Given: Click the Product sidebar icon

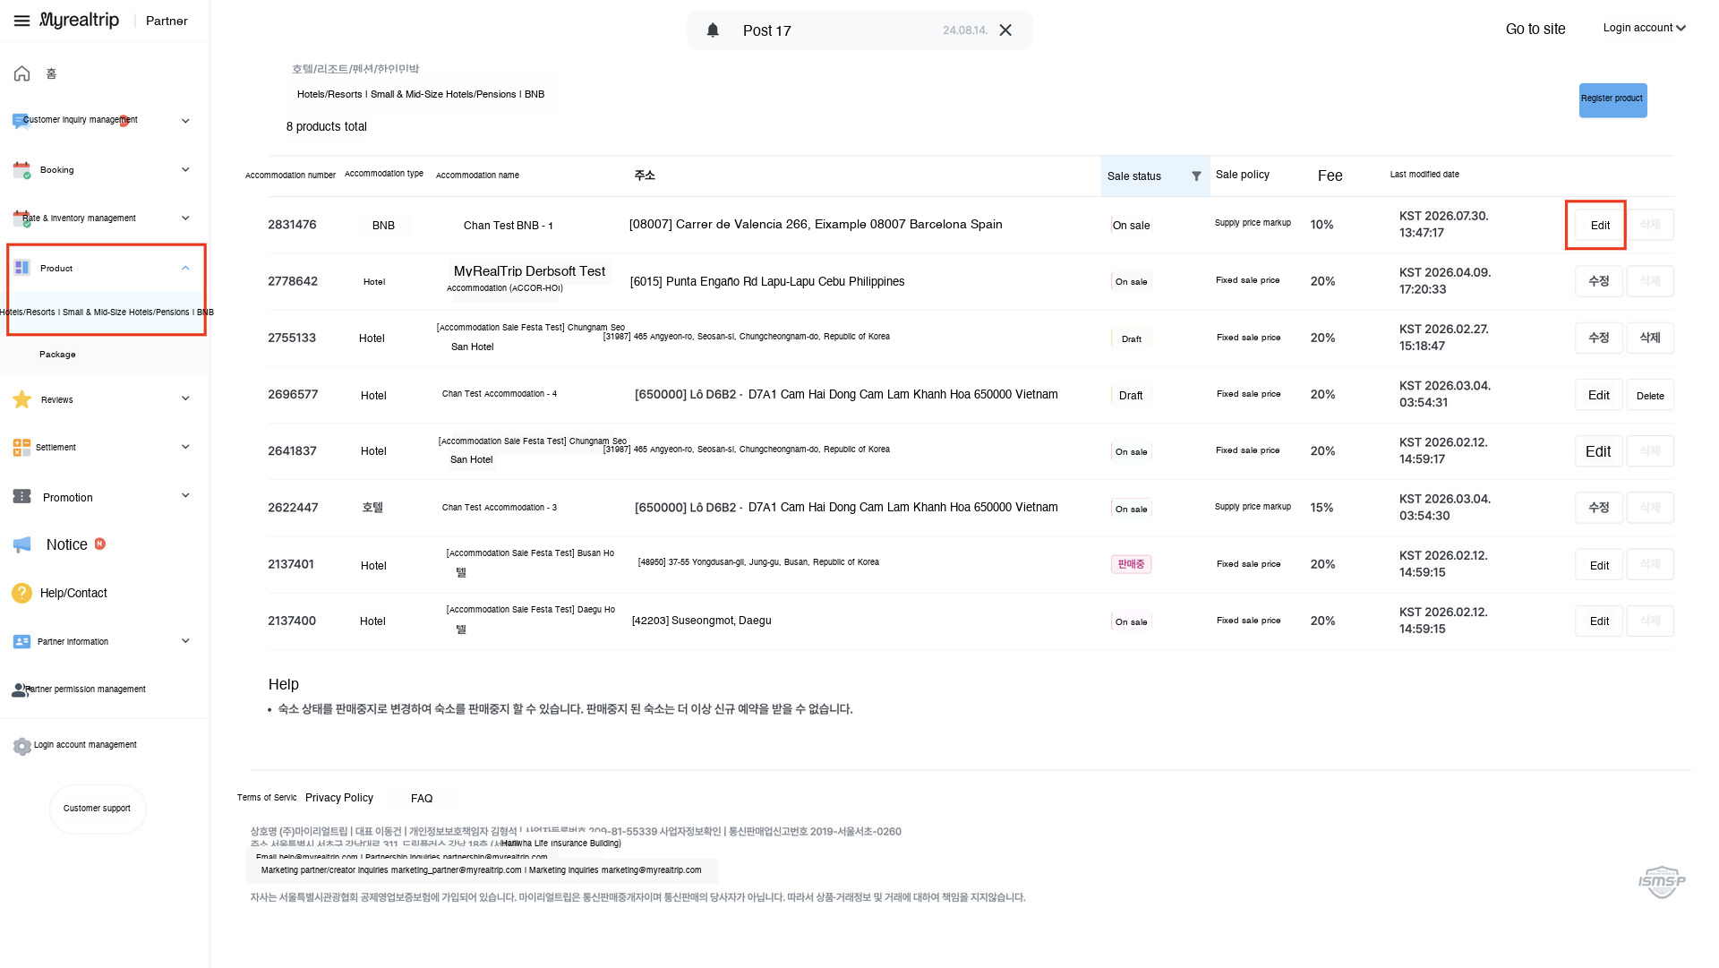Looking at the screenshot, I should coord(22,268).
